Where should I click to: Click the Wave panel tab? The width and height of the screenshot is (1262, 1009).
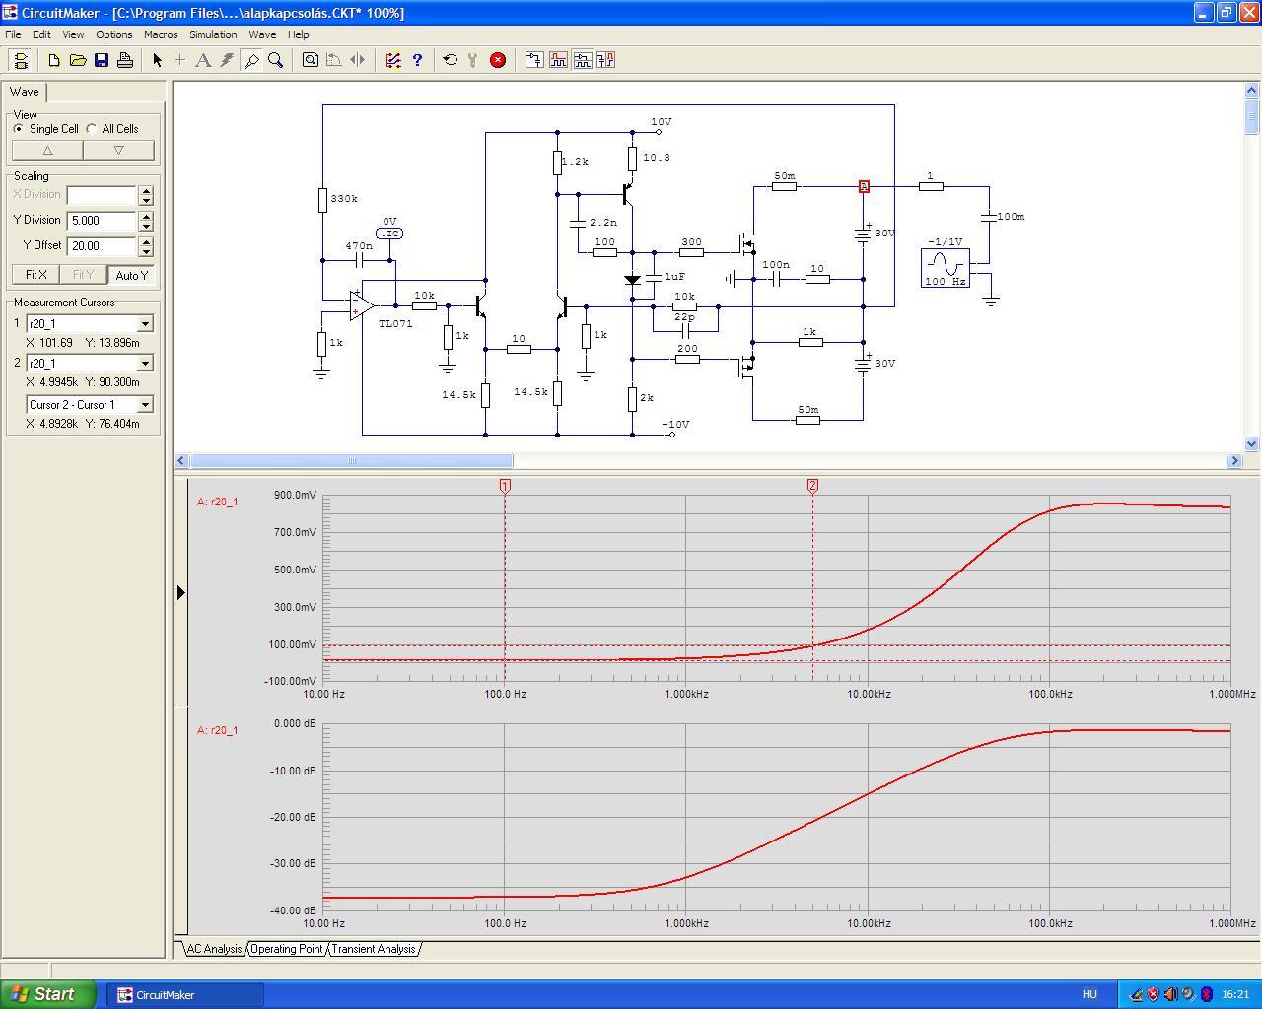(x=25, y=92)
